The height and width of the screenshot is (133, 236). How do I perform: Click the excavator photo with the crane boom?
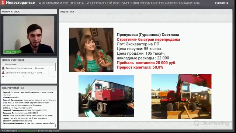pos(181,96)
